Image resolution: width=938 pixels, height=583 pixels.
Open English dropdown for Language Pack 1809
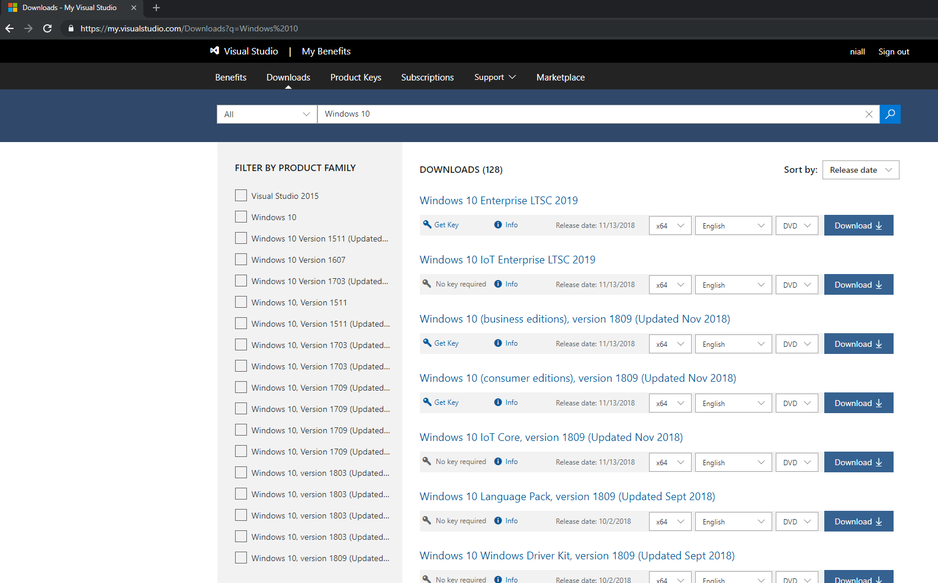tap(733, 521)
